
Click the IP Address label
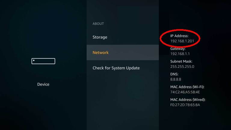[x=179, y=36]
